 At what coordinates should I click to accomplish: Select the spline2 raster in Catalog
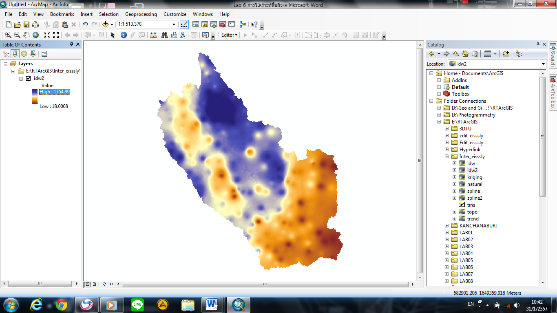click(x=475, y=198)
